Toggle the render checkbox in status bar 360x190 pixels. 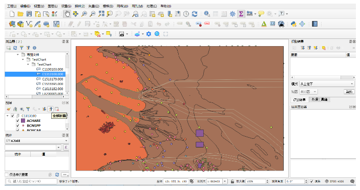[311, 181]
